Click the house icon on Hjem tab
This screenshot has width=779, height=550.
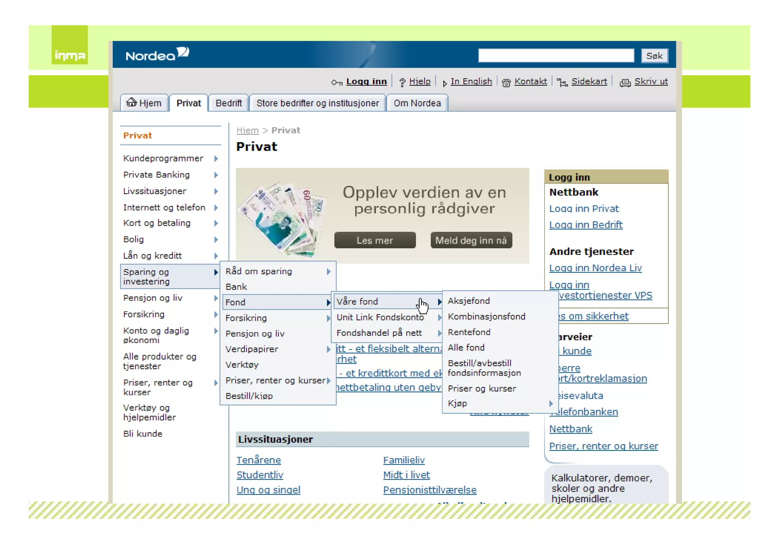pos(132,102)
